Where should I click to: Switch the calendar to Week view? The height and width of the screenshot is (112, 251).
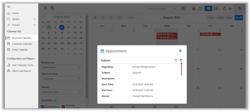(x=229, y=18)
